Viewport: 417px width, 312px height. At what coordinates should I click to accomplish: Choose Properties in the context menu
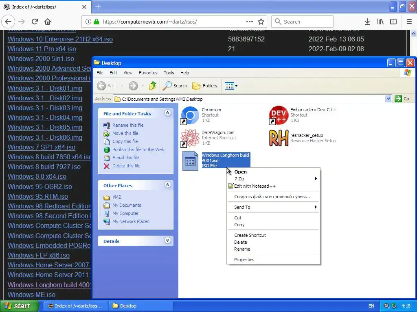(273, 260)
